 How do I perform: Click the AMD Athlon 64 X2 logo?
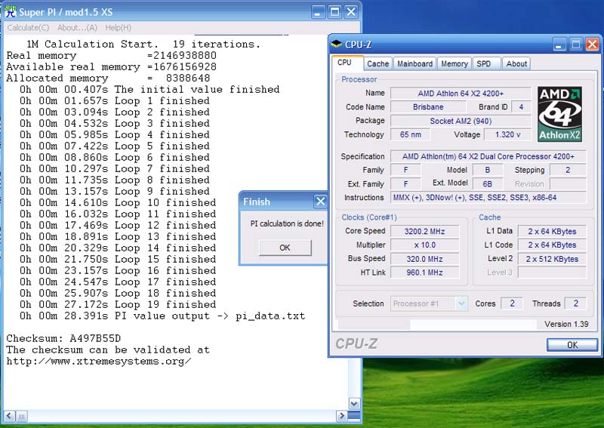point(559,114)
